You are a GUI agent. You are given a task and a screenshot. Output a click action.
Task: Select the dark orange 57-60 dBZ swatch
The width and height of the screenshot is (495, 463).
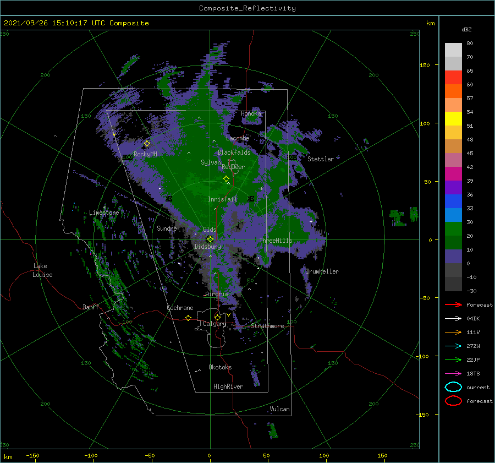pyautogui.click(x=453, y=91)
